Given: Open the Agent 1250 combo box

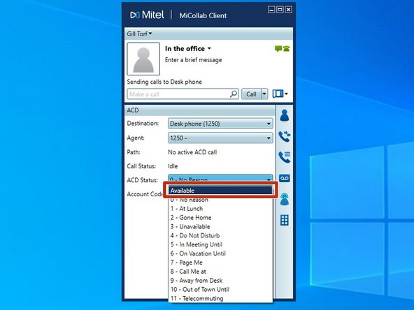Looking at the screenshot, I should (x=220, y=138).
